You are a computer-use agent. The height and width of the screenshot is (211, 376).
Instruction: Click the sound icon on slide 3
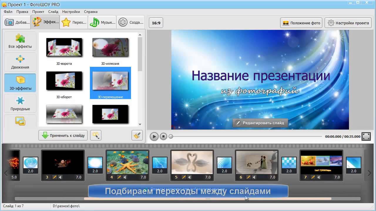coord(60,177)
